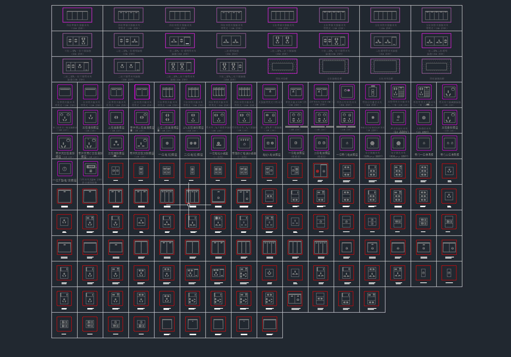Click the 三极圆斜插座 symbol
The image size is (511, 357).
[x=116, y=143]
